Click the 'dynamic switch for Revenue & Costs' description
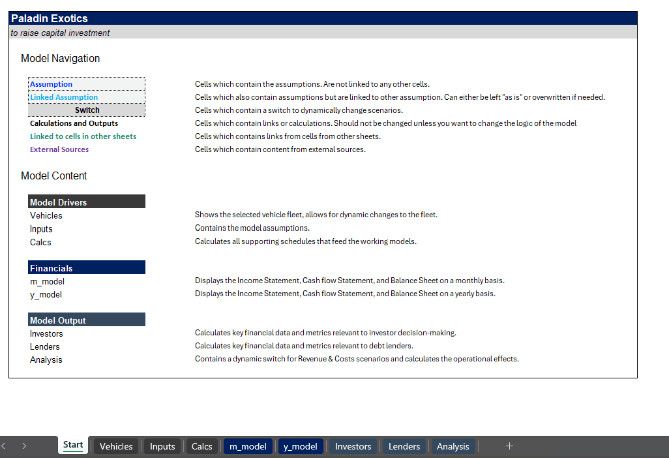 pos(357,359)
